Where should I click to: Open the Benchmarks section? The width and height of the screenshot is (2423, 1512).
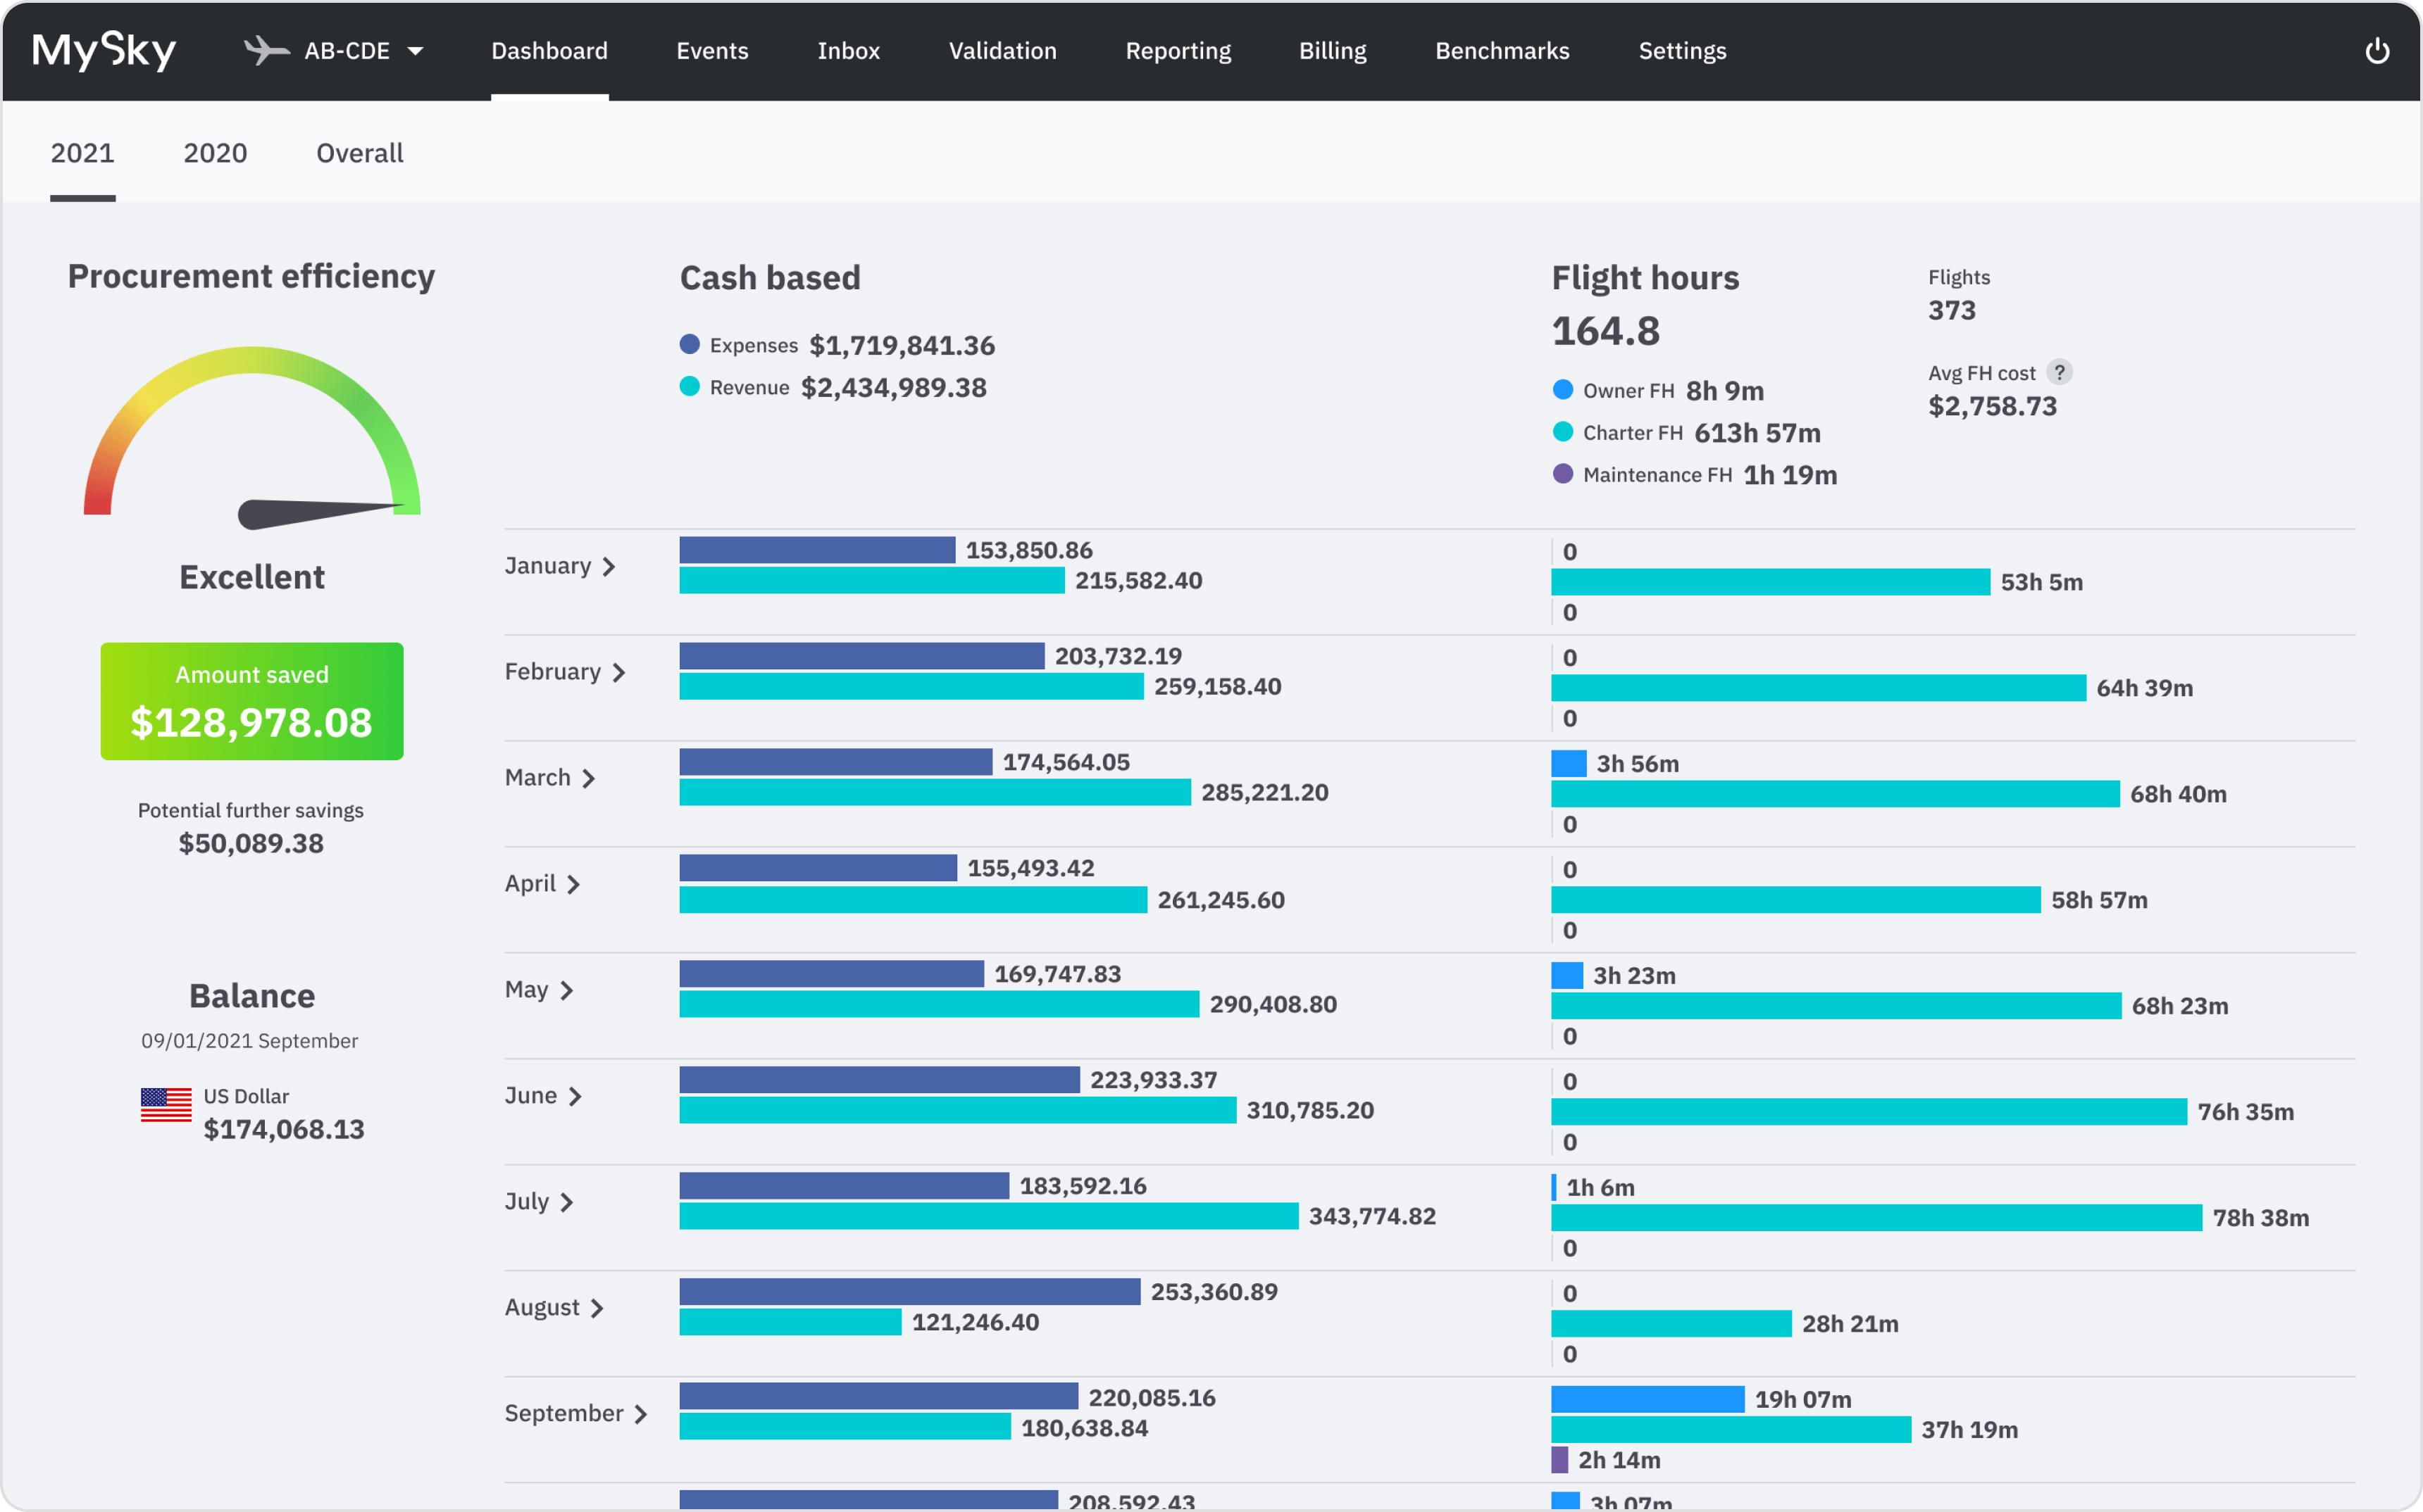(1502, 51)
